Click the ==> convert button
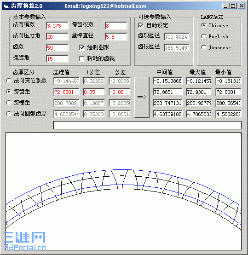The width and height of the screenshot is (248, 255). point(142,97)
